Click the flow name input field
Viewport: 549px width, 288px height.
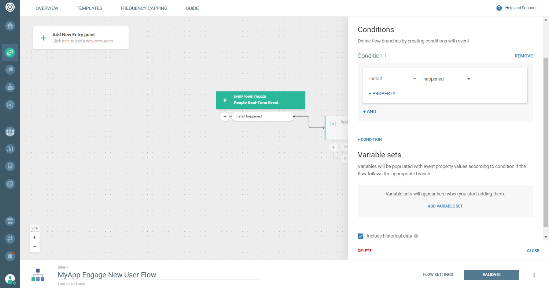click(158, 275)
